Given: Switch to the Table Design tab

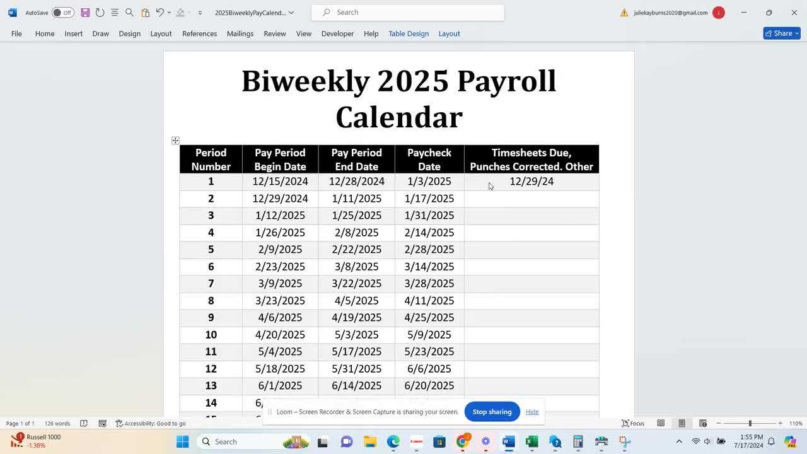Looking at the screenshot, I should coord(408,33).
